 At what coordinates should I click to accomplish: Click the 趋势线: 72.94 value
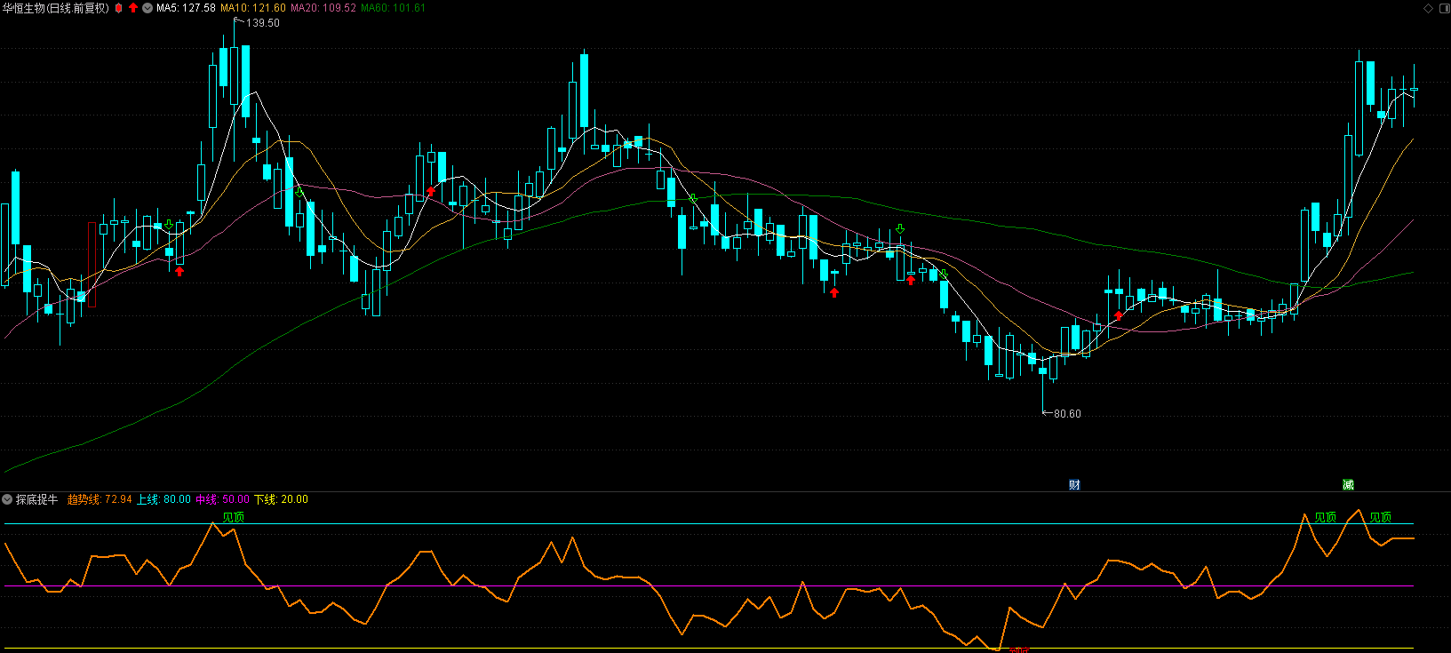click(x=100, y=499)
